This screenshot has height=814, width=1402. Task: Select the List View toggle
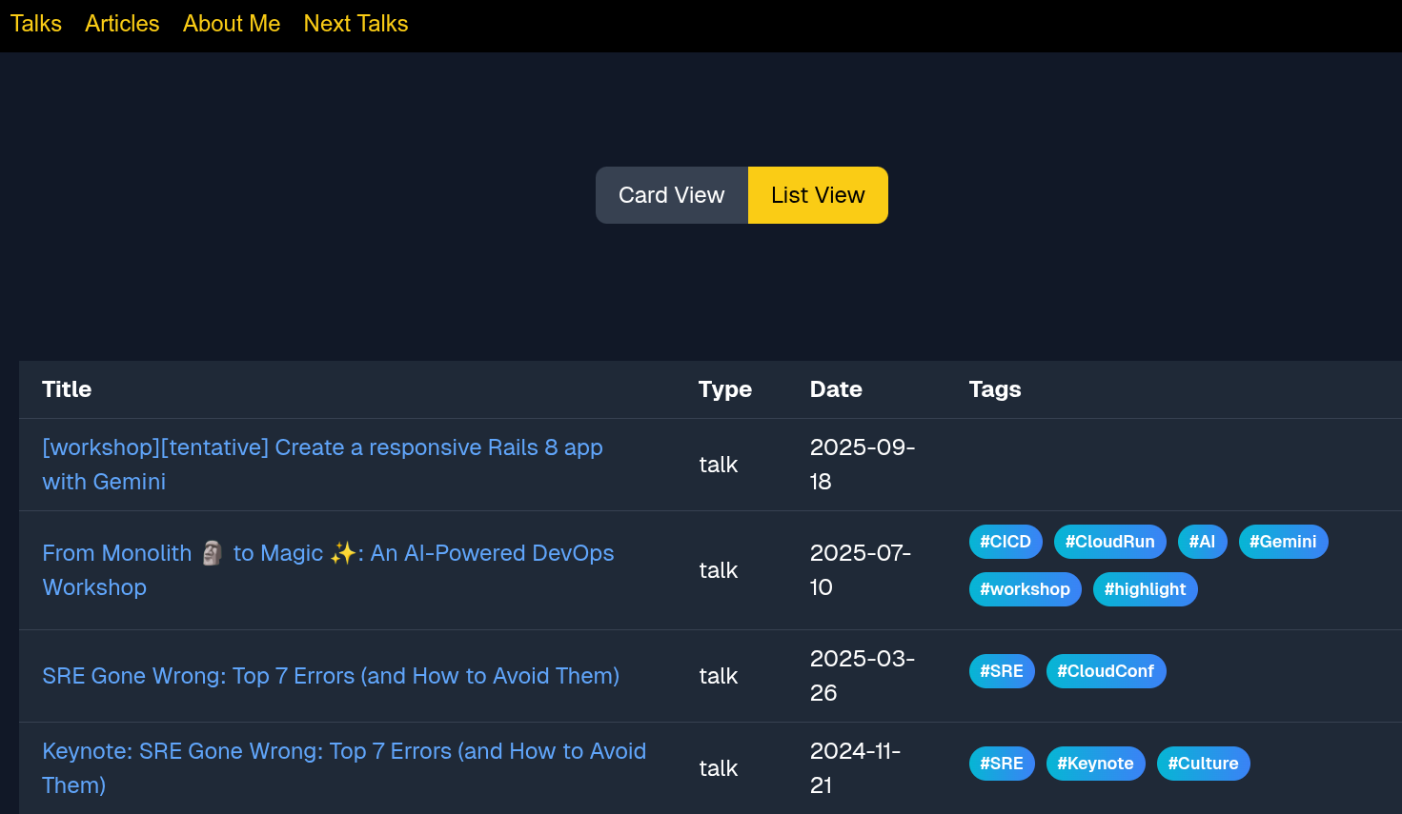[818, 195]
